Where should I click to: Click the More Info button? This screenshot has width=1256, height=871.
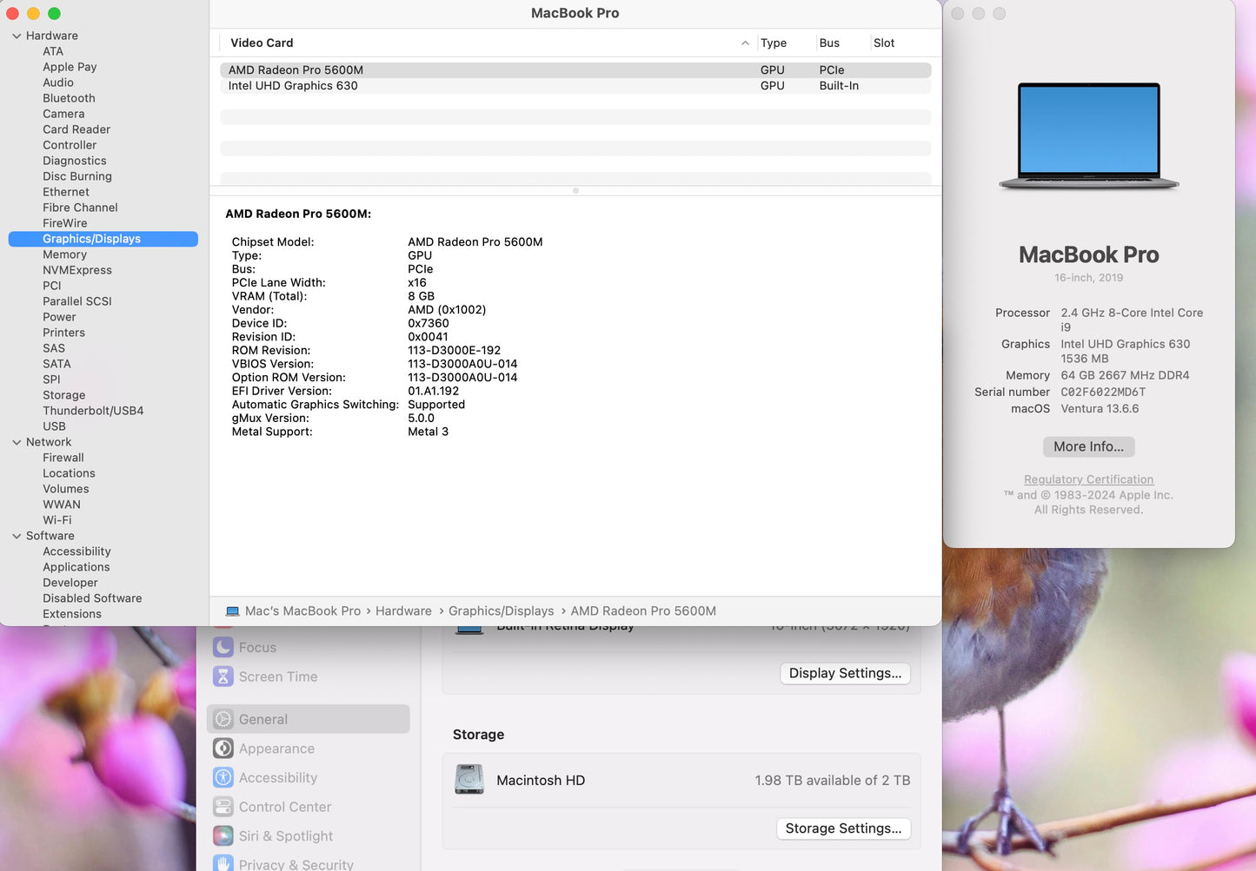pyautogui.click(x=1088, y=446)
